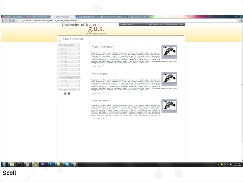Click the volume speaker in the system tray
This screenshot has width=243, height=182.
[231, 164]
